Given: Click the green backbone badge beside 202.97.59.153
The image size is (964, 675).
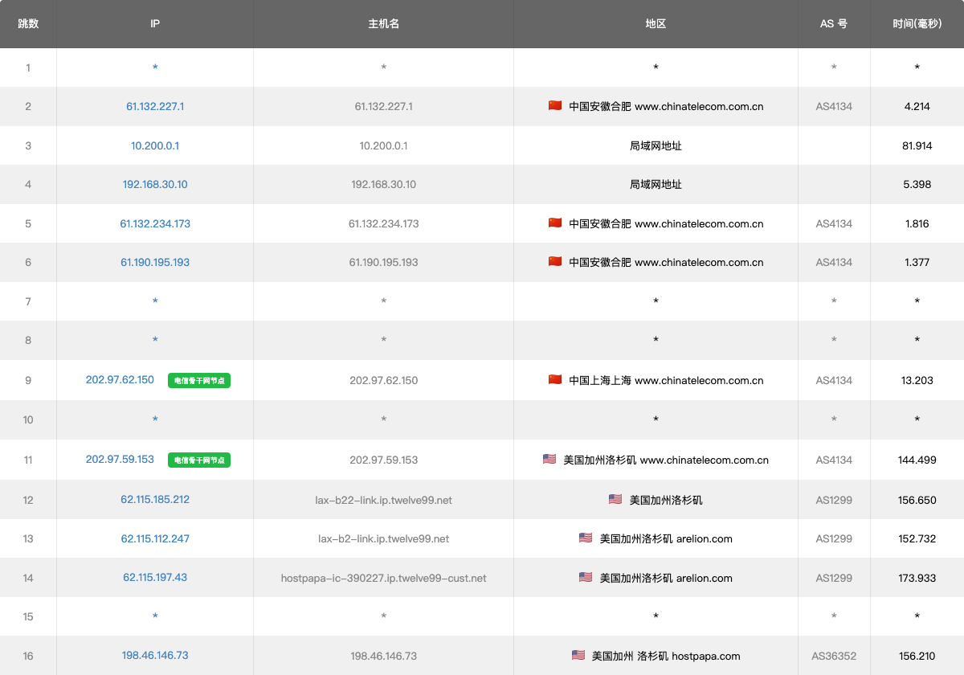Looking at the screenshot, I should coord(199,460).
